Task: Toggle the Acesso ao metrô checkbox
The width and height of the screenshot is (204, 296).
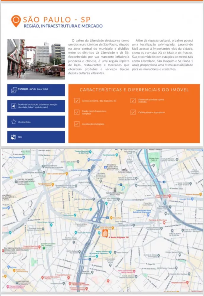Action: pos(77,101)
